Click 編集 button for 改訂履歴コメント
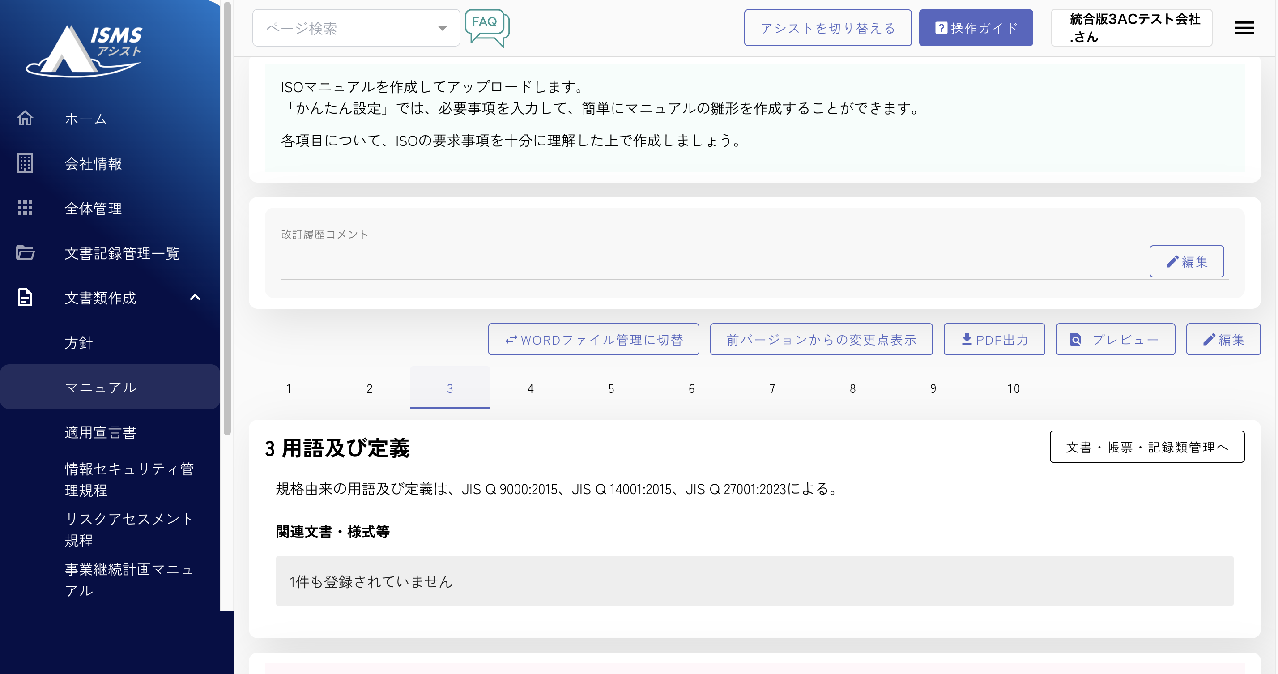The height and width of the screenshot is (674, 1278). (x=1186, y=261)
